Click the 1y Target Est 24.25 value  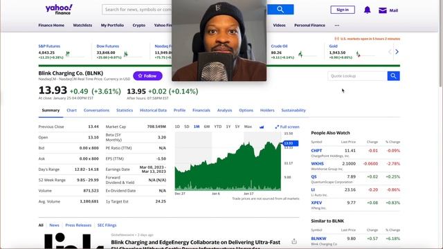click(x=161, y=201)
